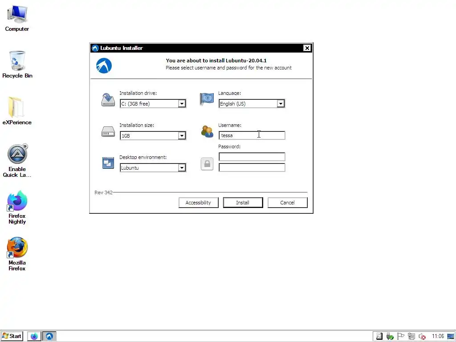
Task: Click the installation drive icon
Action: 108,100
